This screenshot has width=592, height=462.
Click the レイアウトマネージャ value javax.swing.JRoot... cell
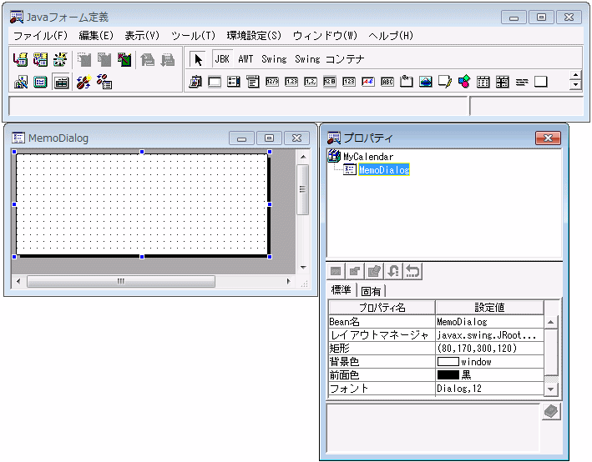[x=489, y=335]
